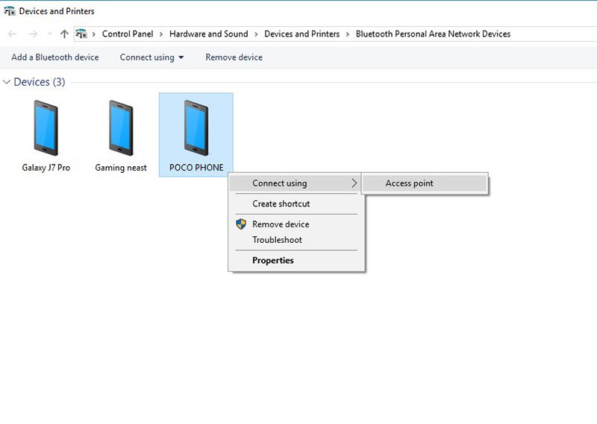Click the Galaxy J7 Pro label
Image resolution: width=597 pixels, height=424 pixels.
coord(46,168)
